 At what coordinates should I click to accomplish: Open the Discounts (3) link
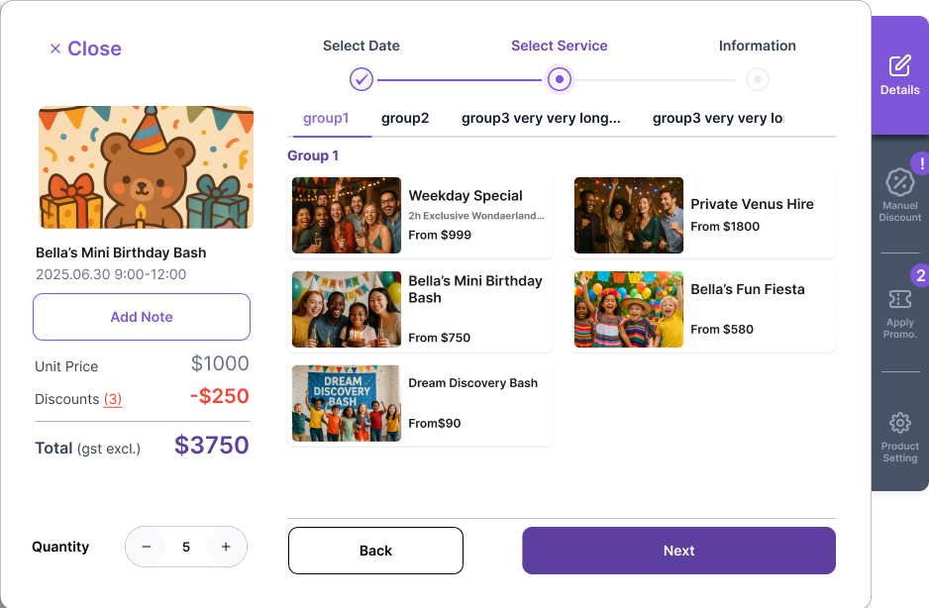tap(113, 399)
